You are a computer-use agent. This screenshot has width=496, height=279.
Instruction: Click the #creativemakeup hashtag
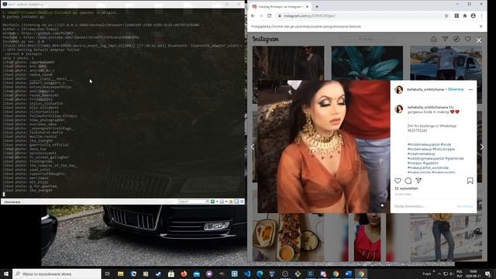421,153
